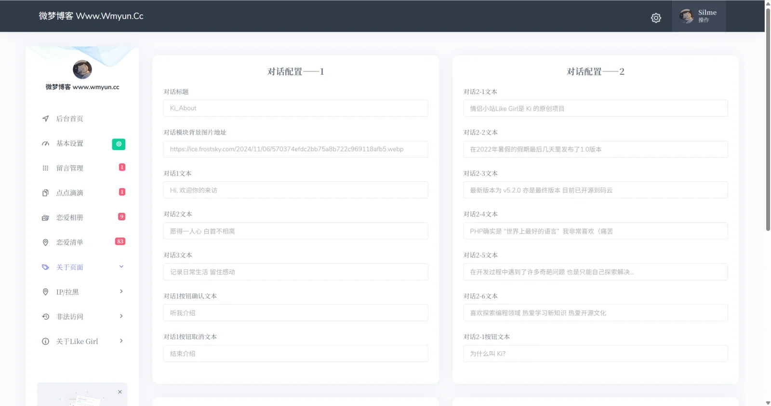
Task: Expand the IP/拉黑 submenu chevron
Action: [x=121, y=291]
